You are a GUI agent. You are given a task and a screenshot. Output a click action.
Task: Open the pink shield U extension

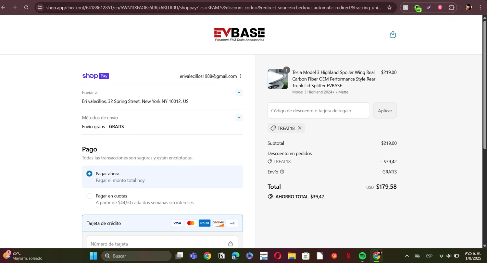440,7
